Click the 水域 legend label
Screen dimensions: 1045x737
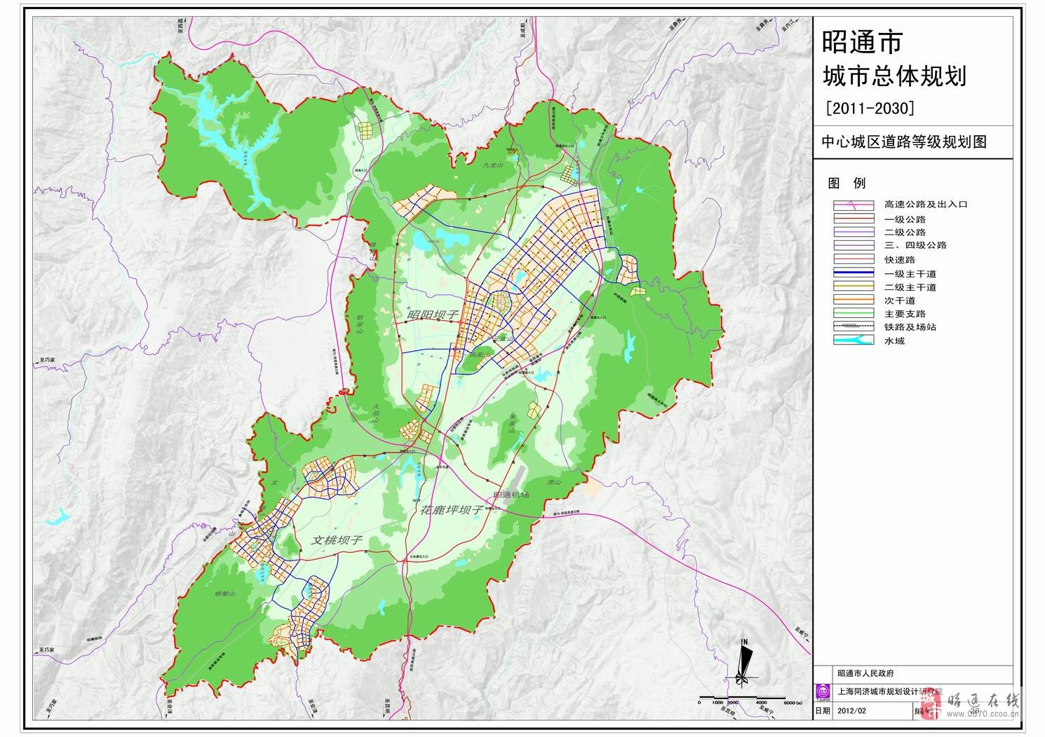(895, 341)
